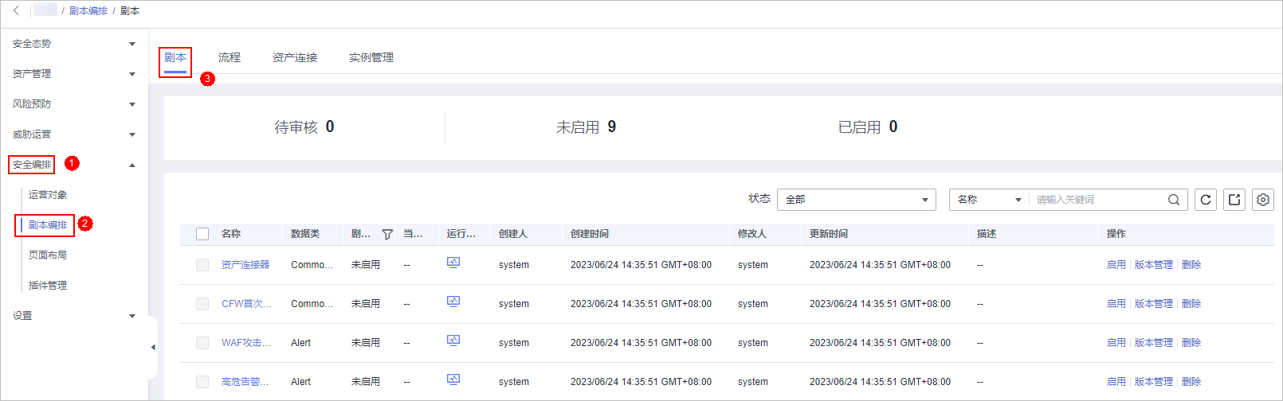Select the checkbox for the CFW首次 row
The image size is (1283, 401).
[202, 304]
